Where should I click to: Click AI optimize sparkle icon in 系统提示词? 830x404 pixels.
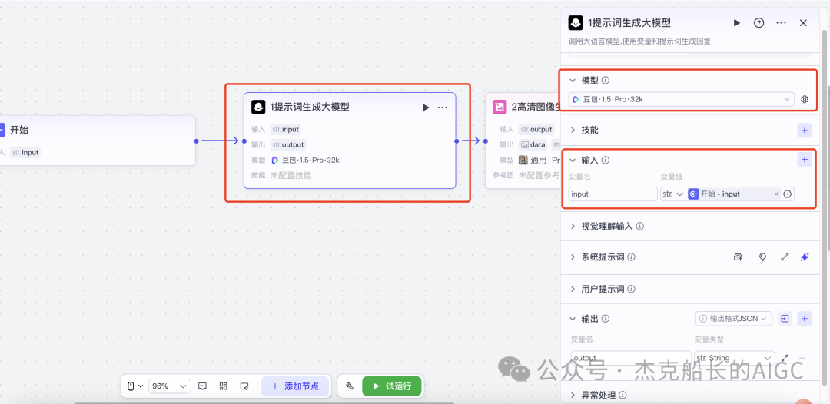(x=805, y=257)
